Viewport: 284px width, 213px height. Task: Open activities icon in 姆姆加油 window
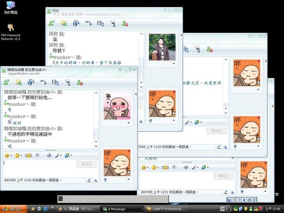55,82
